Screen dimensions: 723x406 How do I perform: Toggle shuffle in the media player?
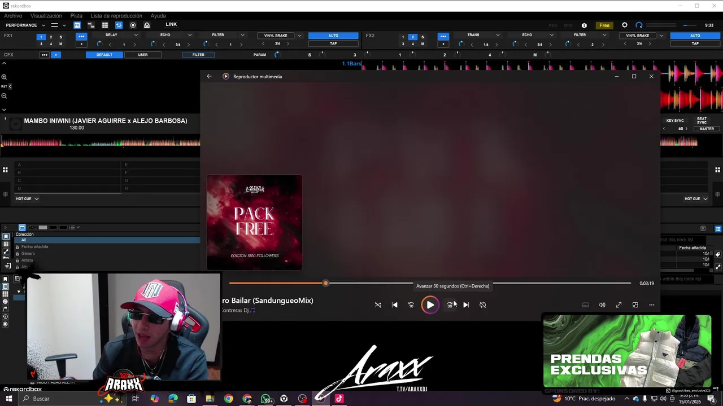pos(378,304)
